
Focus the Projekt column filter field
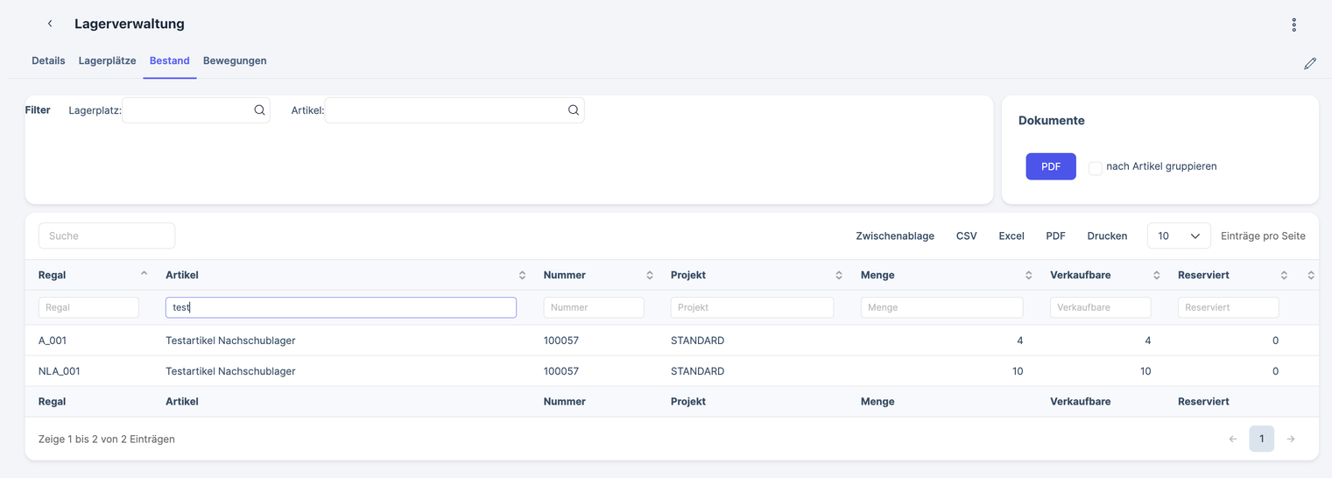point(751,307)
